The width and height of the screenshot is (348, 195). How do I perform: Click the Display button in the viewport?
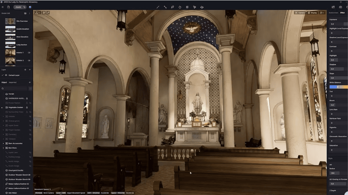pos(312,12)
